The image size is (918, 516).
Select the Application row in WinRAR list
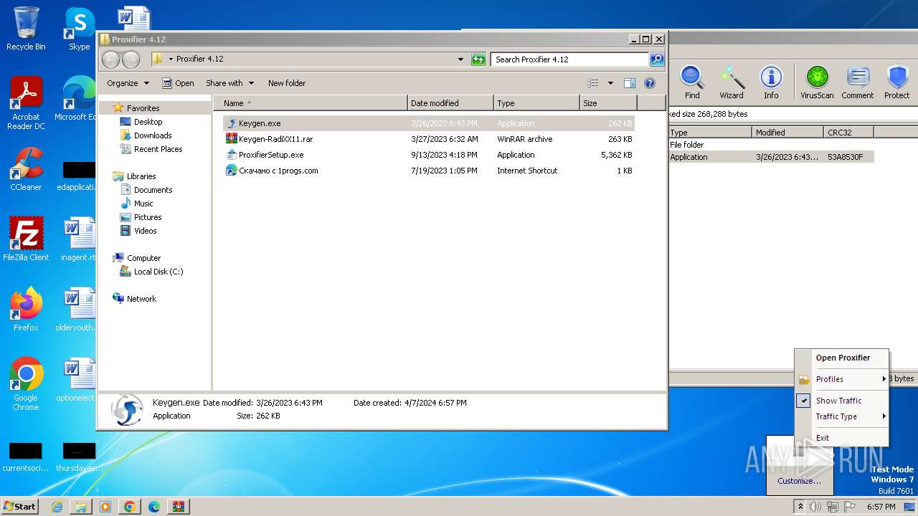(x=771, y=157)
